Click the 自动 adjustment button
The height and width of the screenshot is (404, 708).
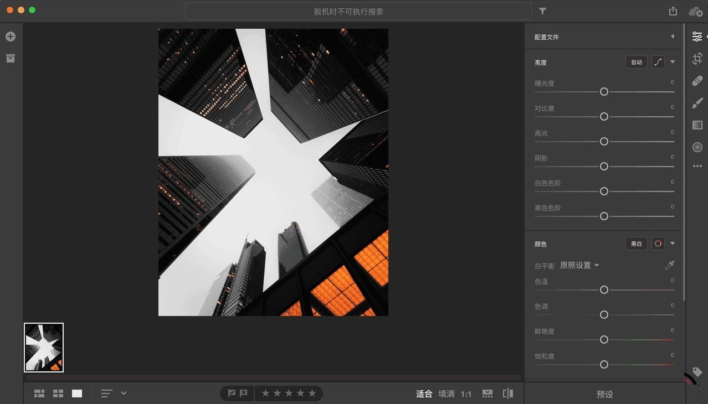636,62
